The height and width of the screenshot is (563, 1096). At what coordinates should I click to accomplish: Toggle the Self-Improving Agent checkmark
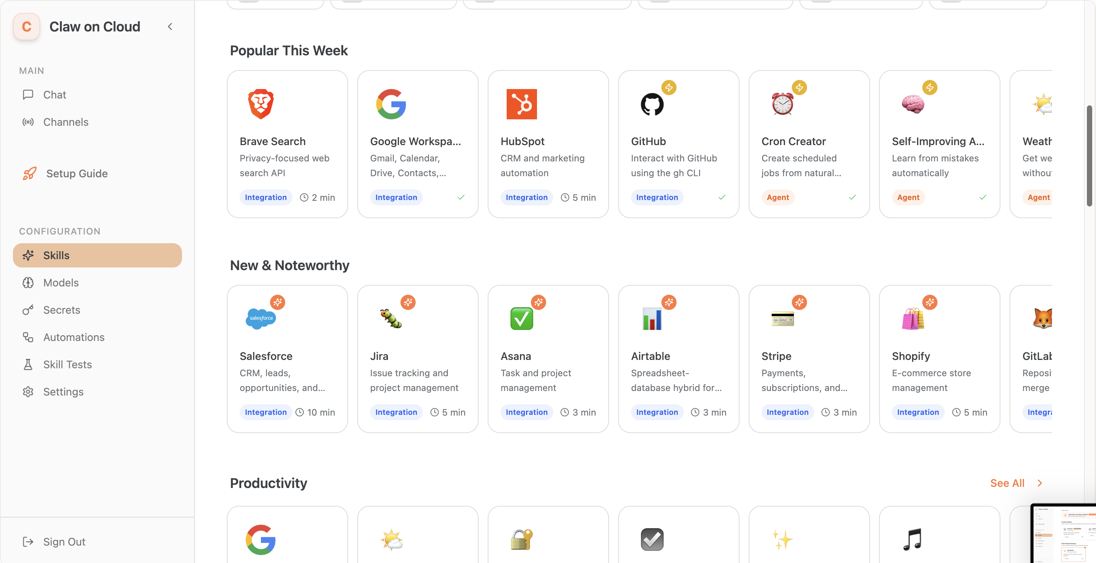click(x=982, y=197)
